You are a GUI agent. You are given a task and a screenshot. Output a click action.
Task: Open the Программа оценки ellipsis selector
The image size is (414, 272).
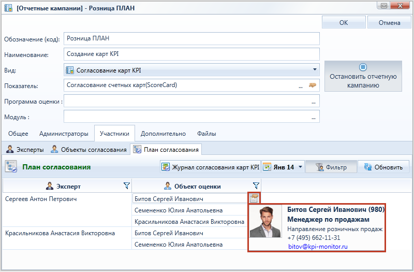tap(314, 102)
